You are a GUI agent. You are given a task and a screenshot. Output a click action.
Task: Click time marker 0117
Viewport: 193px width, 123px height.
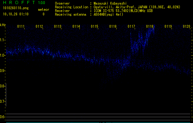(131, 26)
